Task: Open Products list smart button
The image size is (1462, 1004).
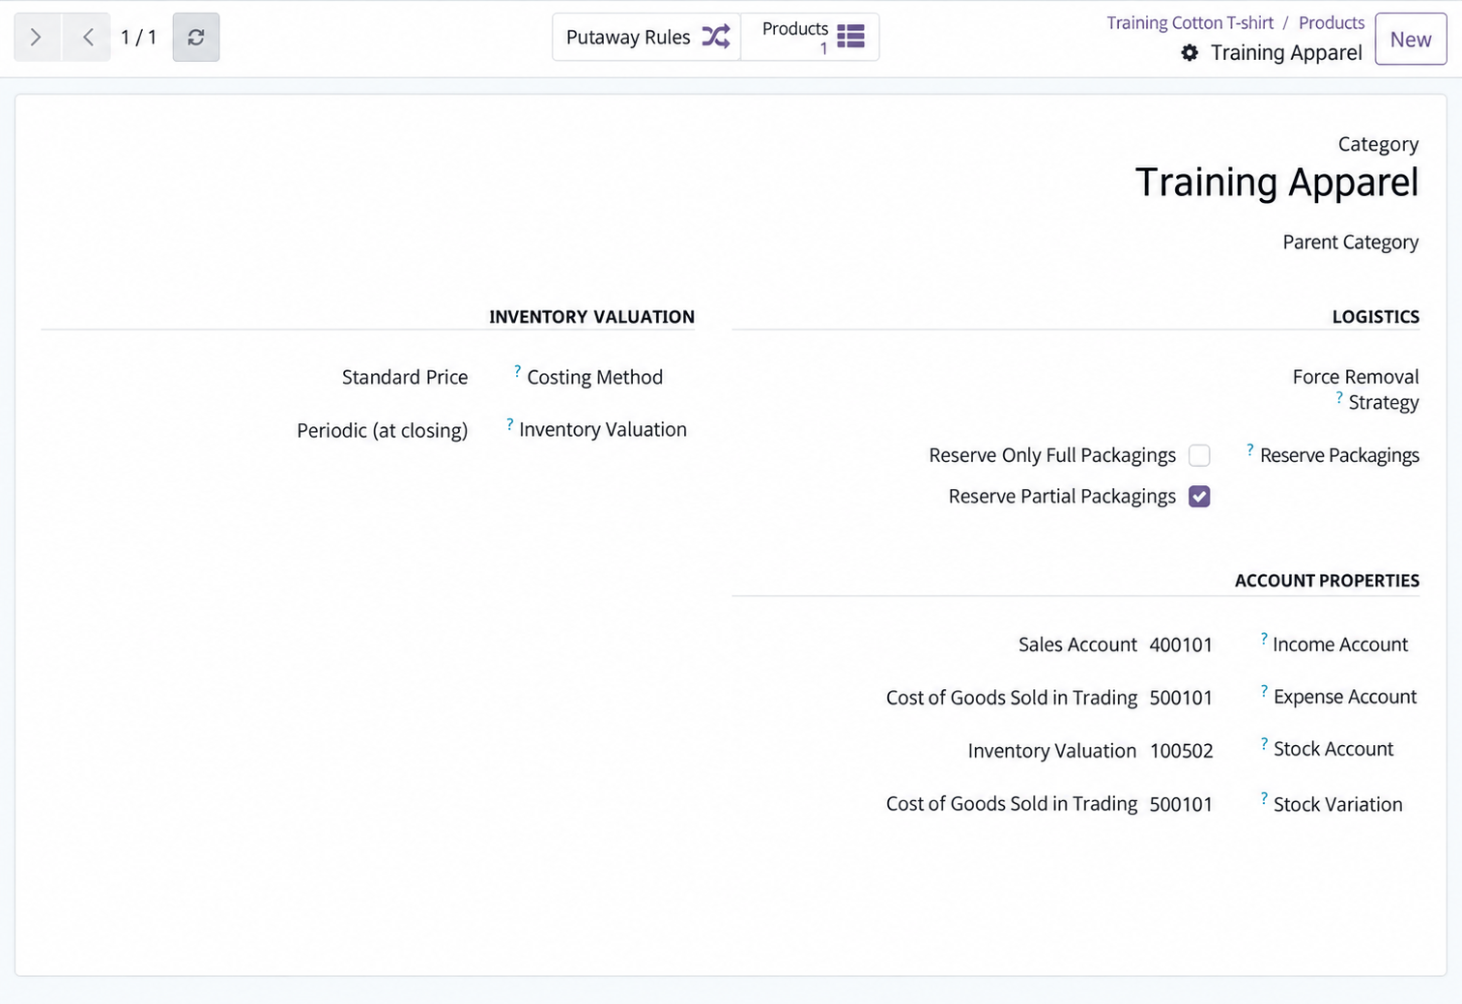Action: [811, 38]
